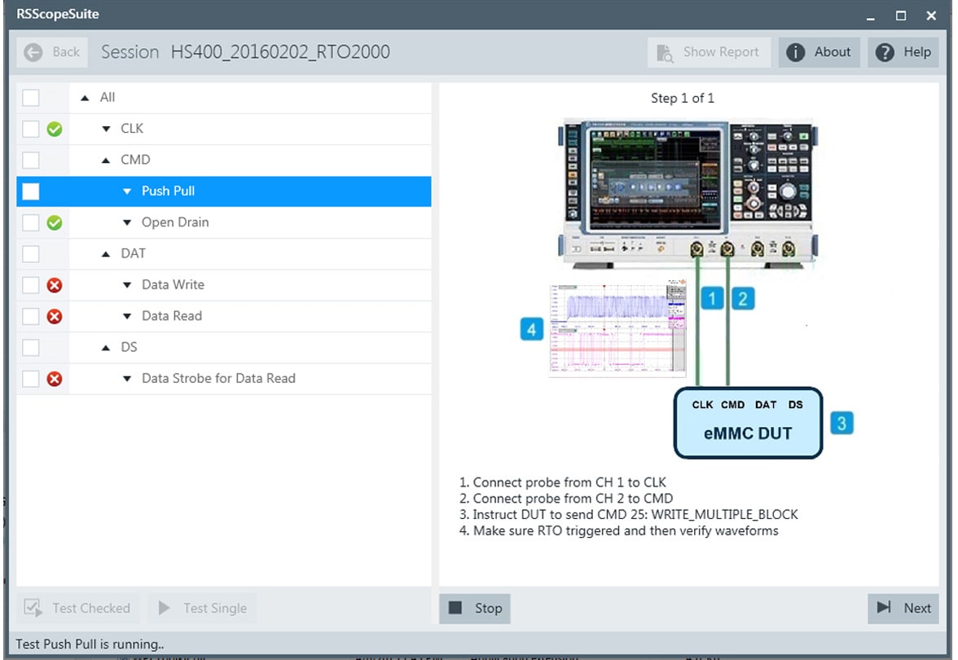Screen dimensions: 958x660
Task: Expand the Data Strobe for Data Read arrow
Action: (x=127, y=379)
